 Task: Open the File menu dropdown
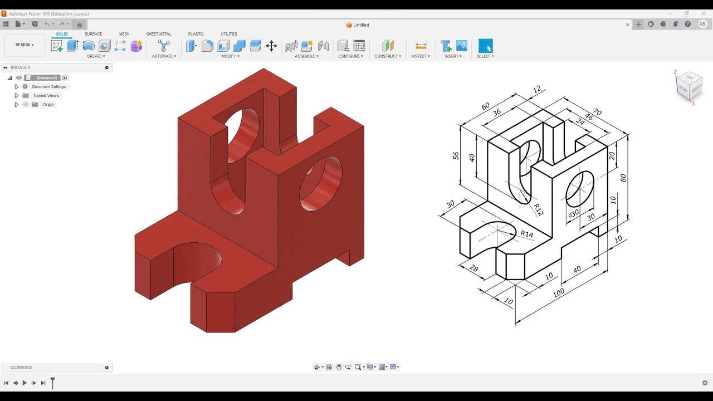(x=20, y=24)
